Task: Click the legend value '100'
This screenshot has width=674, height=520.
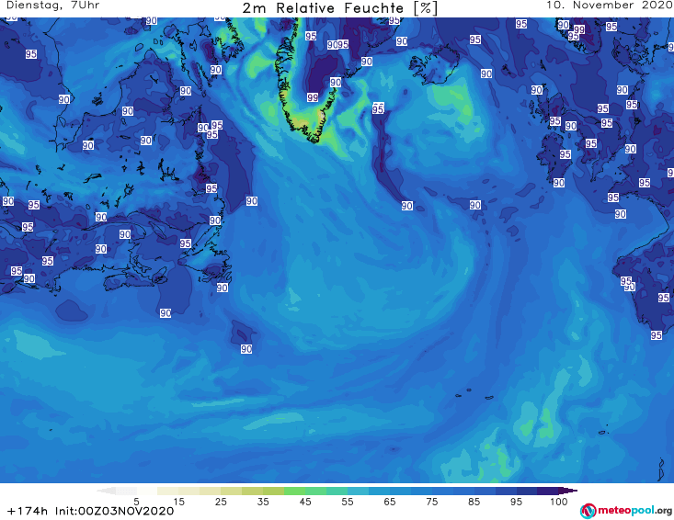Action: pyautogui.click(x=558, y=502)
